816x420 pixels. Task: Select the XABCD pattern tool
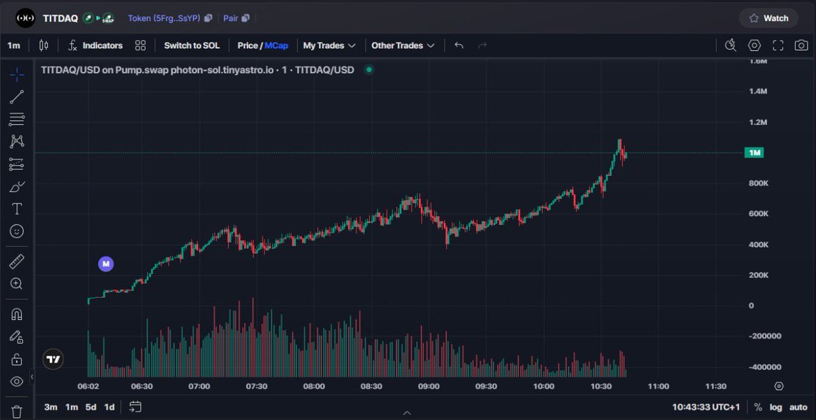click(17, 141)
